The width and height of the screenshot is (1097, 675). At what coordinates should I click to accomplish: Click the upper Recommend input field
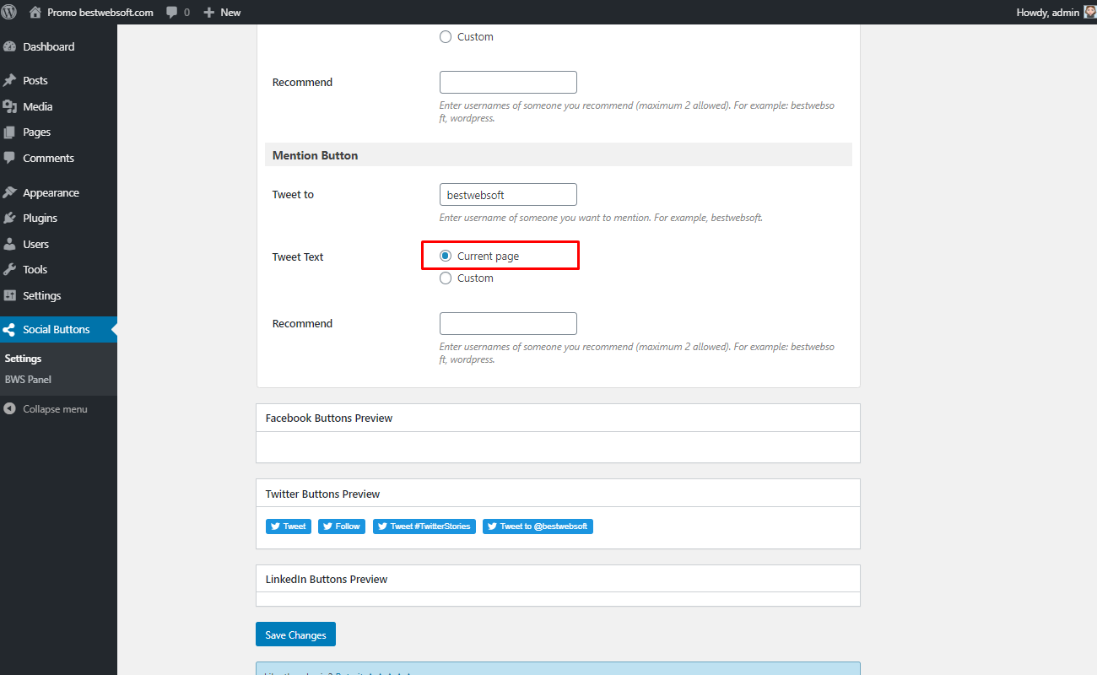point(508,82)
